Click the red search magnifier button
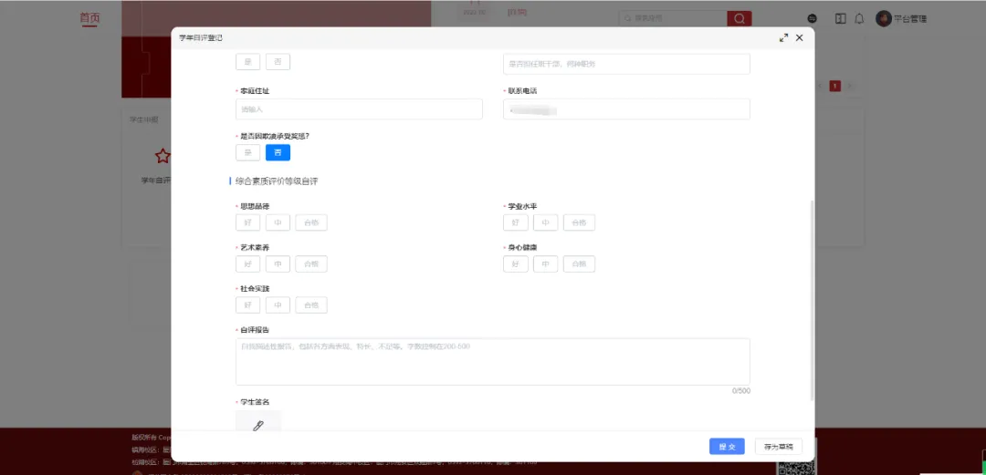The width and height of the screenshot is (986, 475). pos(739,18)
